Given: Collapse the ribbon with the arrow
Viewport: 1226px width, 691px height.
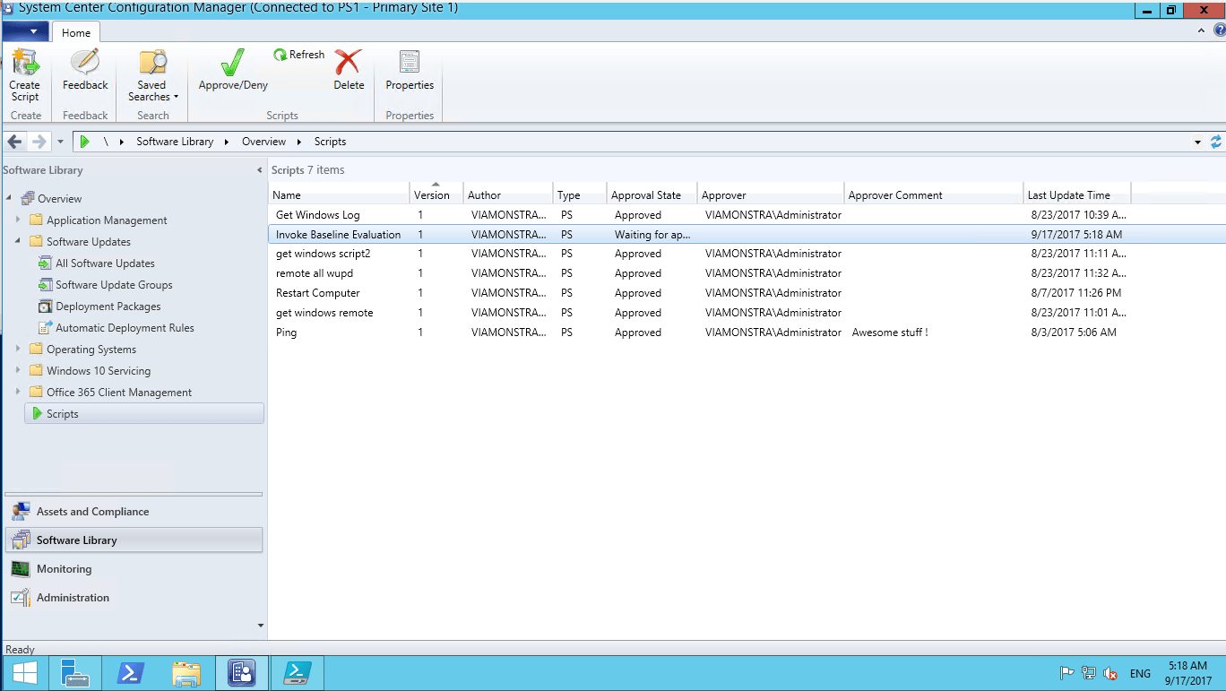Looking at the screenshot, I should pos(1203,30).
